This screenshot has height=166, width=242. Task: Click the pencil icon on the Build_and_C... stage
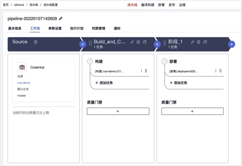tap(132, 42)
